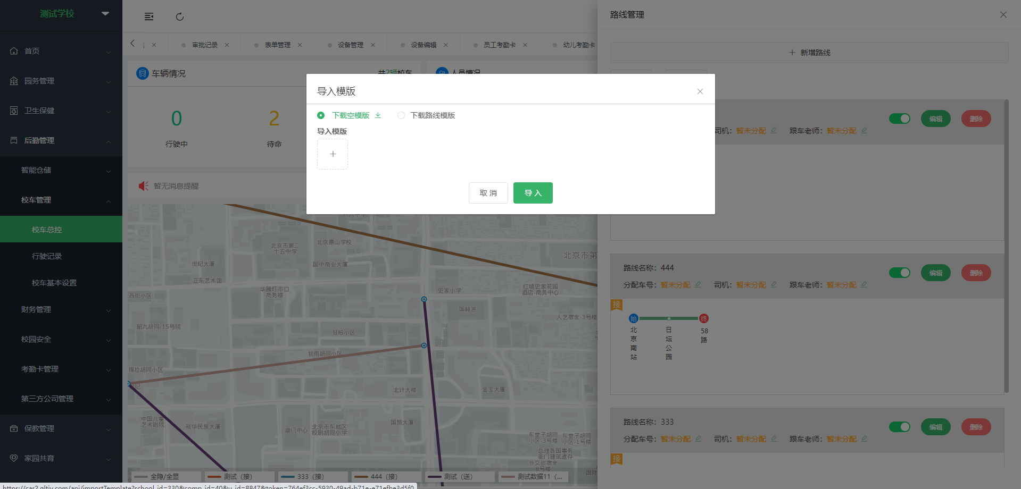Click 编辑 button for route 444
This screenshot has height=489, width=1021.
click(936, 273)
